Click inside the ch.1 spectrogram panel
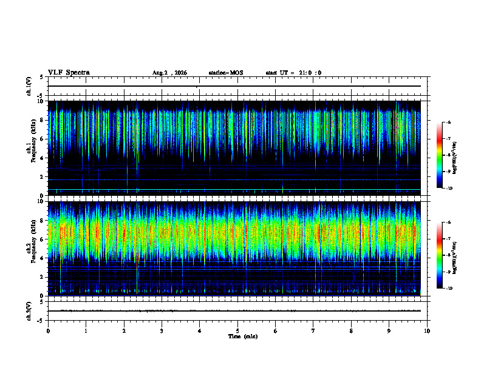 tap(234, 148)
